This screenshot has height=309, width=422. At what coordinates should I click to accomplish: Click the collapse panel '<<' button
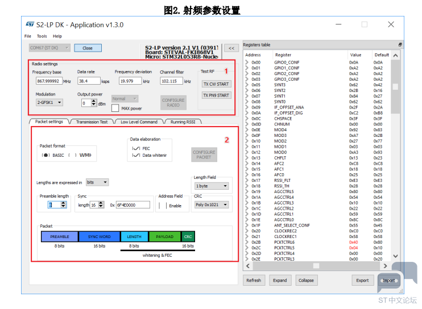(231, 48)
